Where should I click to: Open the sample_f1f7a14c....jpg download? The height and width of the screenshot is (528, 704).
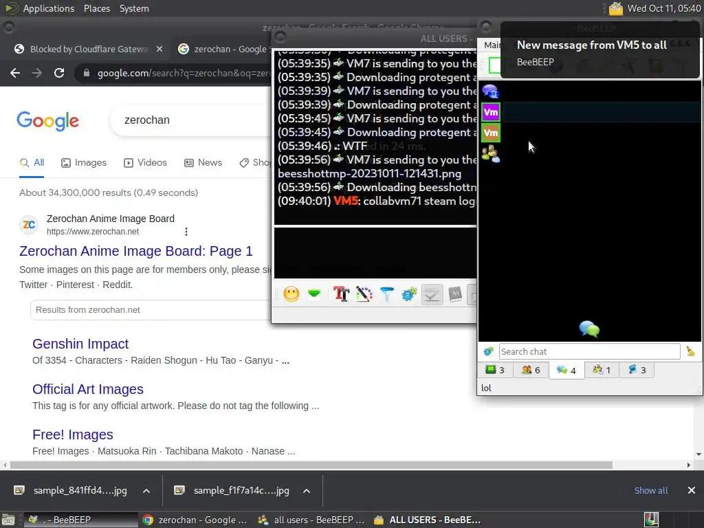(232, 491)
